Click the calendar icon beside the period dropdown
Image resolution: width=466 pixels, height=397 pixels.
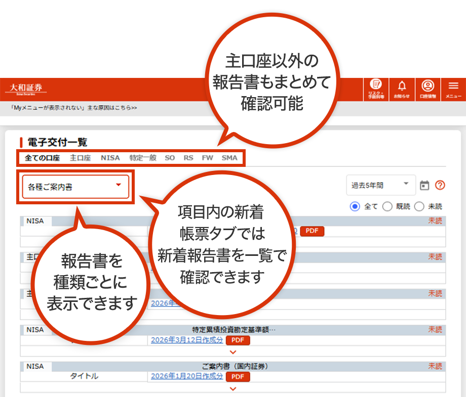click(x=424, y=185)
